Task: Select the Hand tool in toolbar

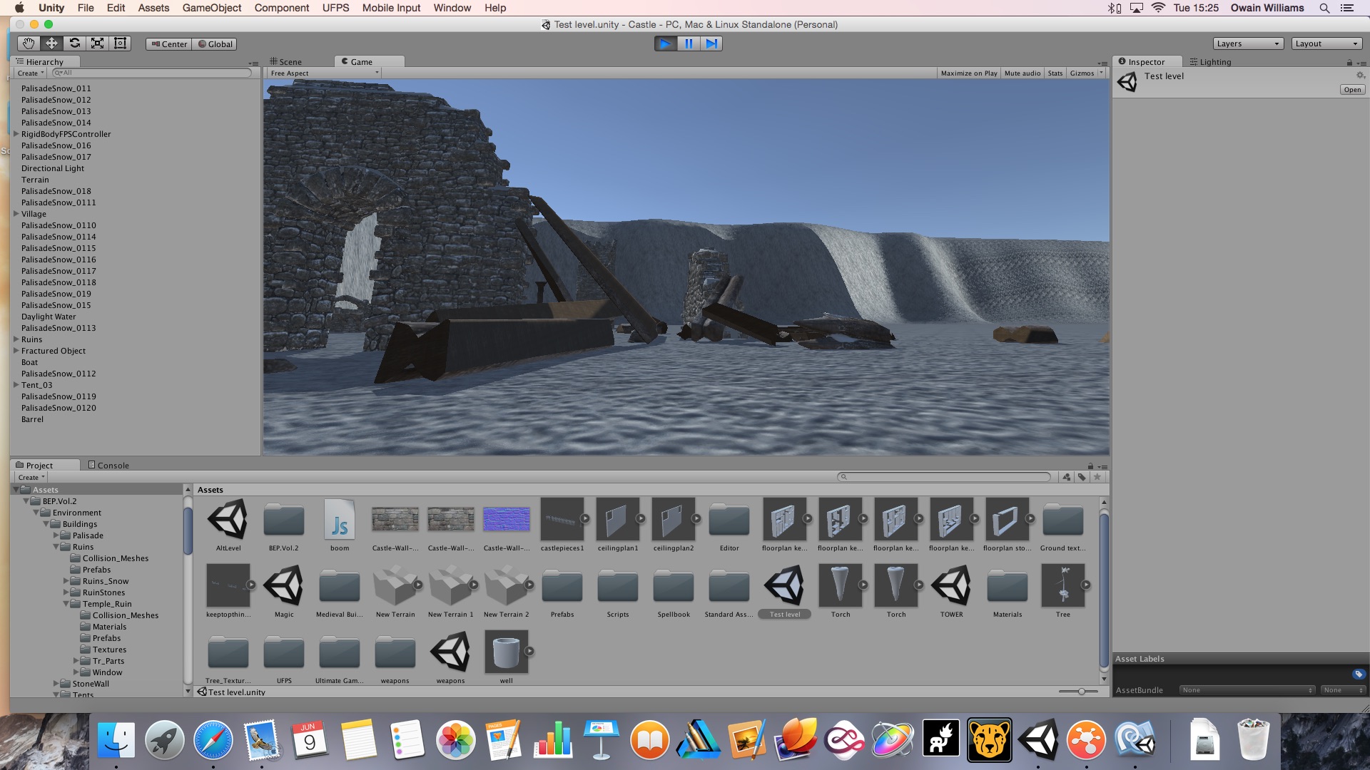Action: (29, 43)
